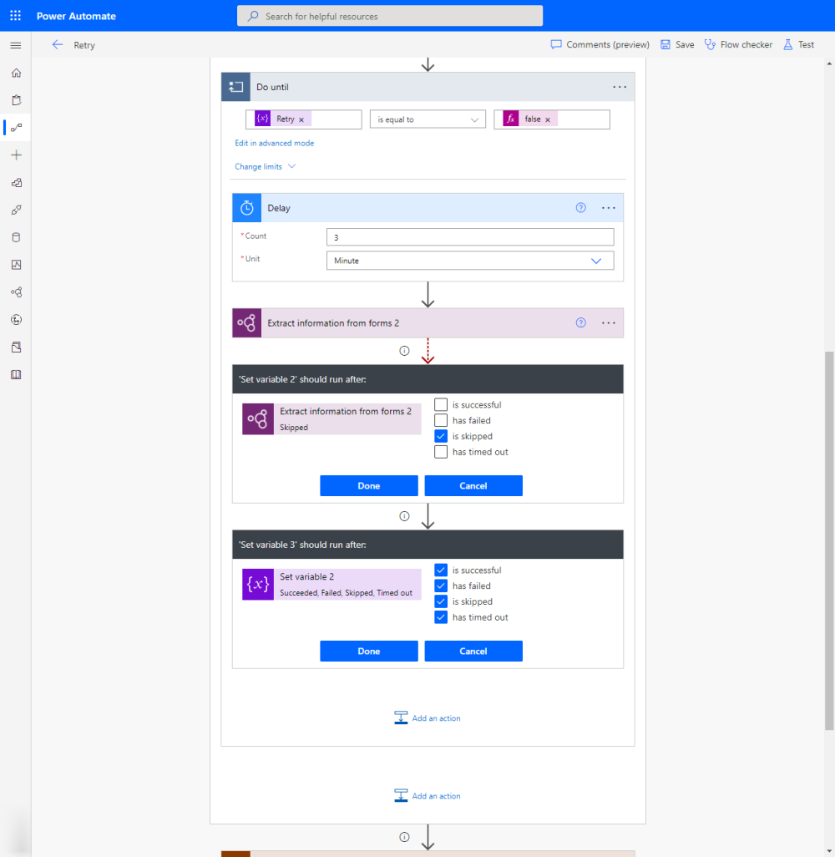This screenshot has width=835, height=857.
Task: Uncheck 'has timed out' for Set variable 3
Action: [x=441, y=617]
